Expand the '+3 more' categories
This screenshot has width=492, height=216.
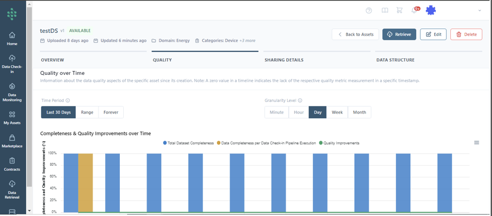point(247,41)
